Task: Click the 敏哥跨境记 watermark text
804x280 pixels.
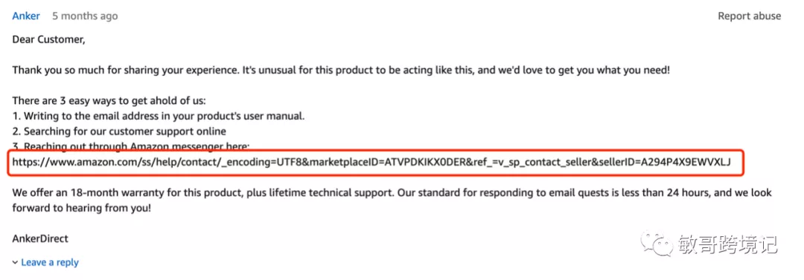Action: point(727,244)
